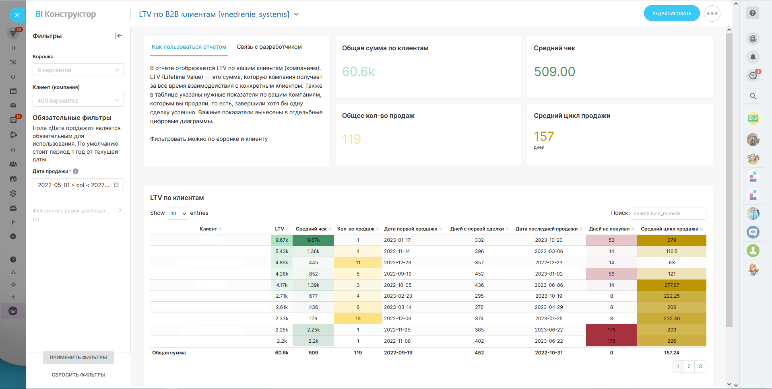Open mail from the left sidebar
This screenshot has height=389, width=772.
click(13, 105)
